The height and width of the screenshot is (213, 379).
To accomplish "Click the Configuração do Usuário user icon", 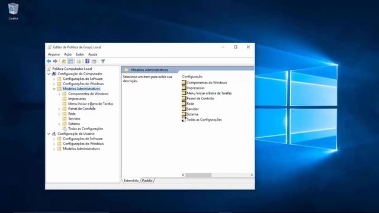I will [x=54, y=134].
